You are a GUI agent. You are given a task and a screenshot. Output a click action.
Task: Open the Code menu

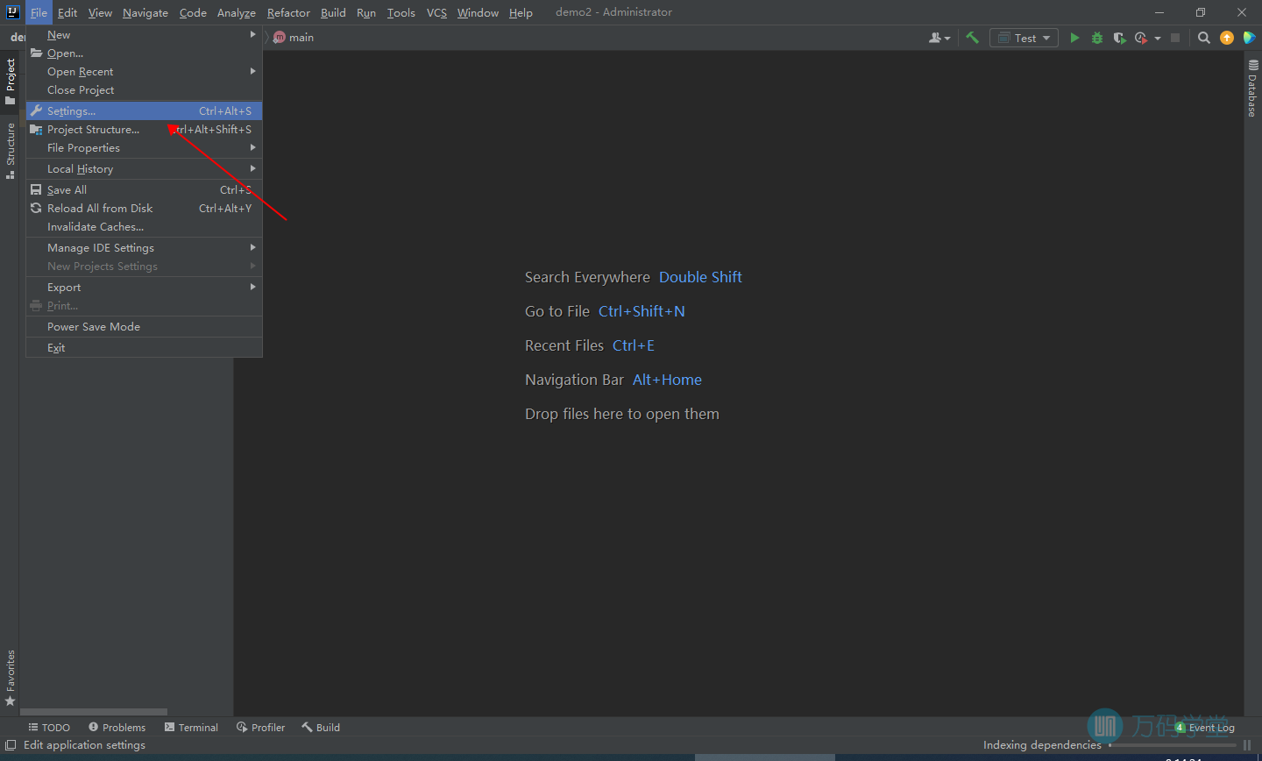point(193,12)
